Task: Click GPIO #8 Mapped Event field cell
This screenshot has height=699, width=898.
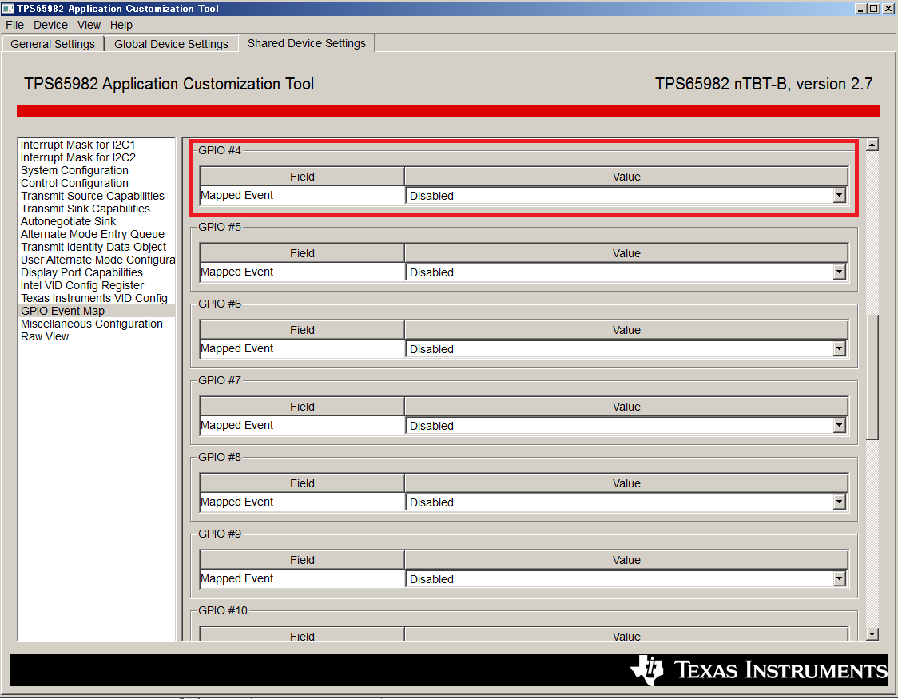Action: point(302,502)
